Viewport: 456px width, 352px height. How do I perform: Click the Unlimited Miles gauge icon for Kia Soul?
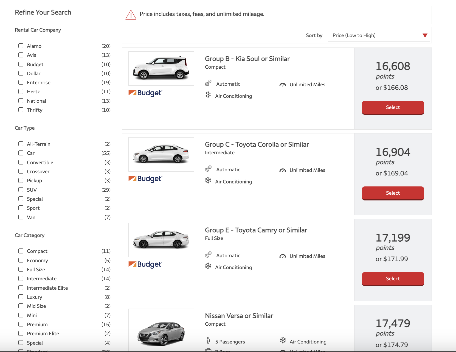point(283,85)
